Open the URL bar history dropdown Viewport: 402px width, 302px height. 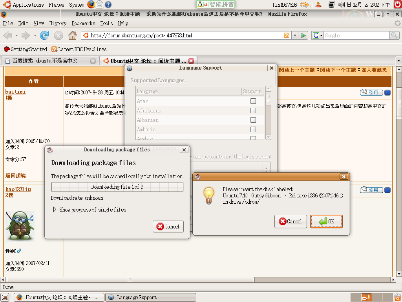pos(295,35)
